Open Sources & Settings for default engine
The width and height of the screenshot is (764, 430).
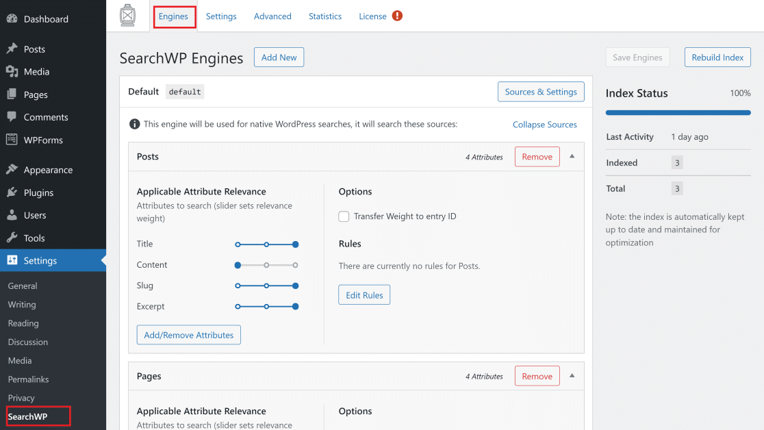point(541,92)
